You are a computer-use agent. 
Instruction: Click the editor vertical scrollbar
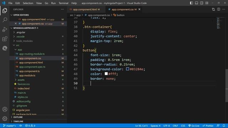coord(227,86)
